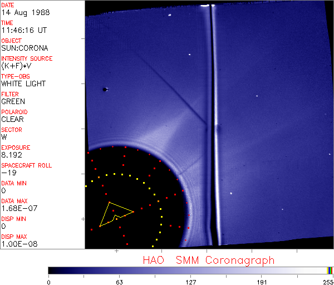Click the small plus marker below the image

(116, 251)
